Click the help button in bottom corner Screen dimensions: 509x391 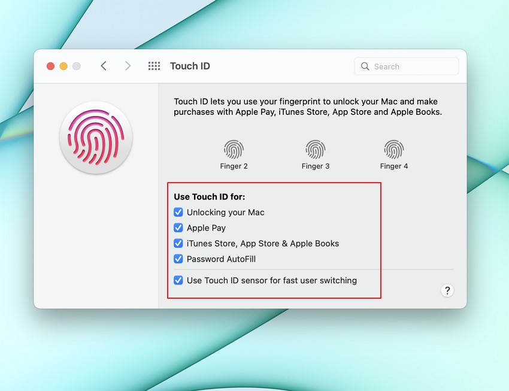point(447,290)
